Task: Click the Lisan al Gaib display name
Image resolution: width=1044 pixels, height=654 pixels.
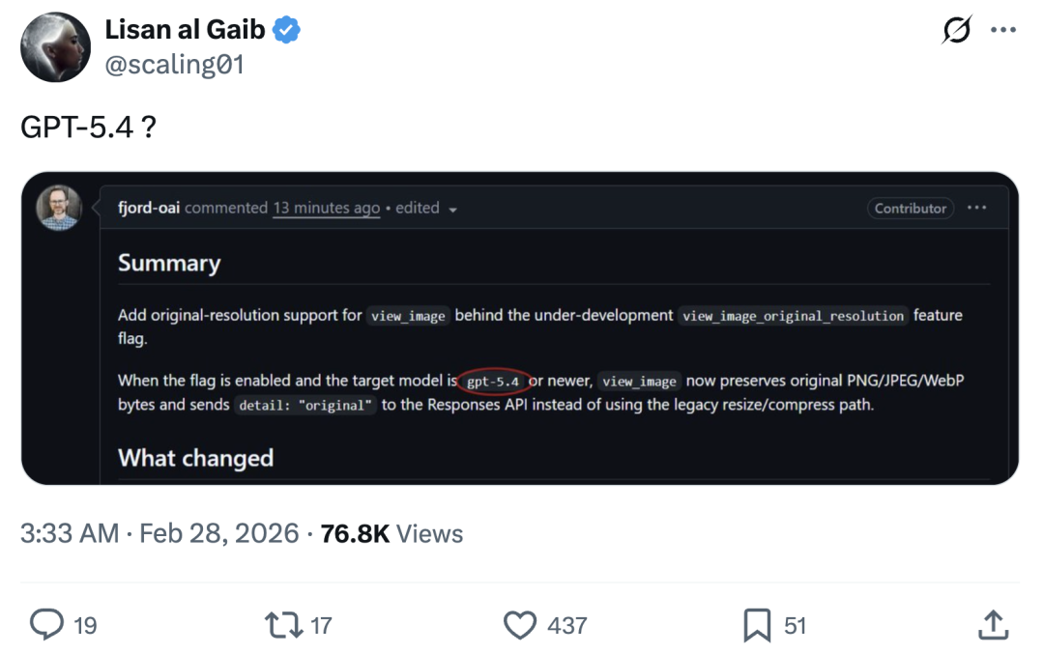Action: (185, 30)
